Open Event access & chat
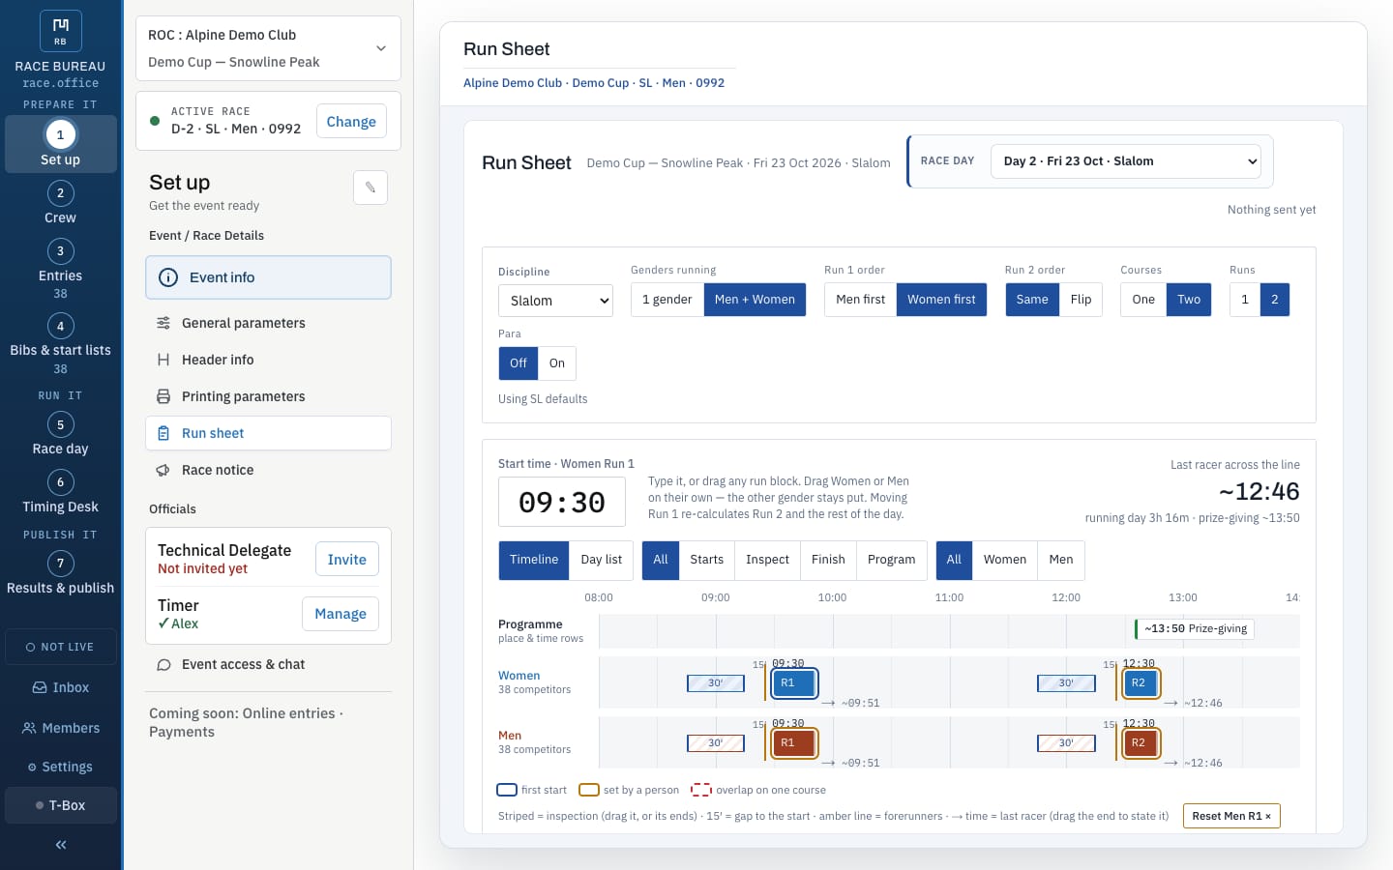The height and width of the screenshot is (870, 1393). point(268,664)
